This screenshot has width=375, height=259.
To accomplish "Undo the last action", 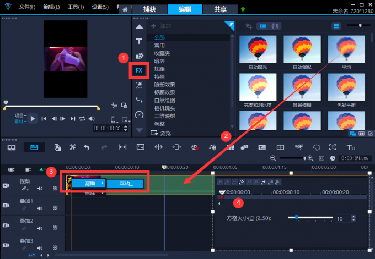I will tap(87, 147).
